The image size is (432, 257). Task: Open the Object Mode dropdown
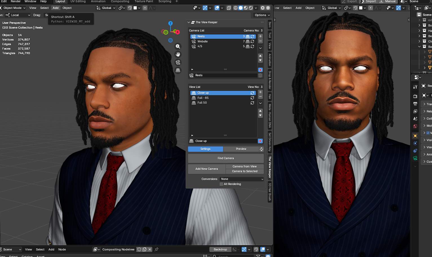(13, 8)
